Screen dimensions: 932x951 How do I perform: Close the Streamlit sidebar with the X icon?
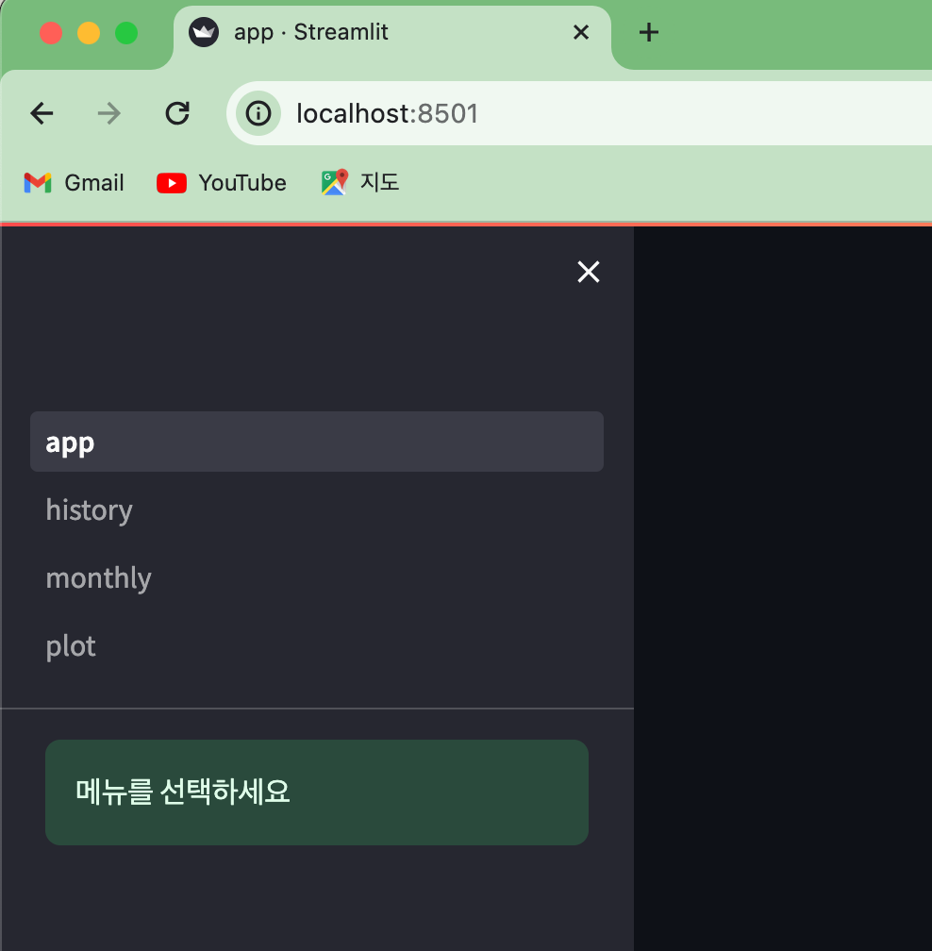589,272
